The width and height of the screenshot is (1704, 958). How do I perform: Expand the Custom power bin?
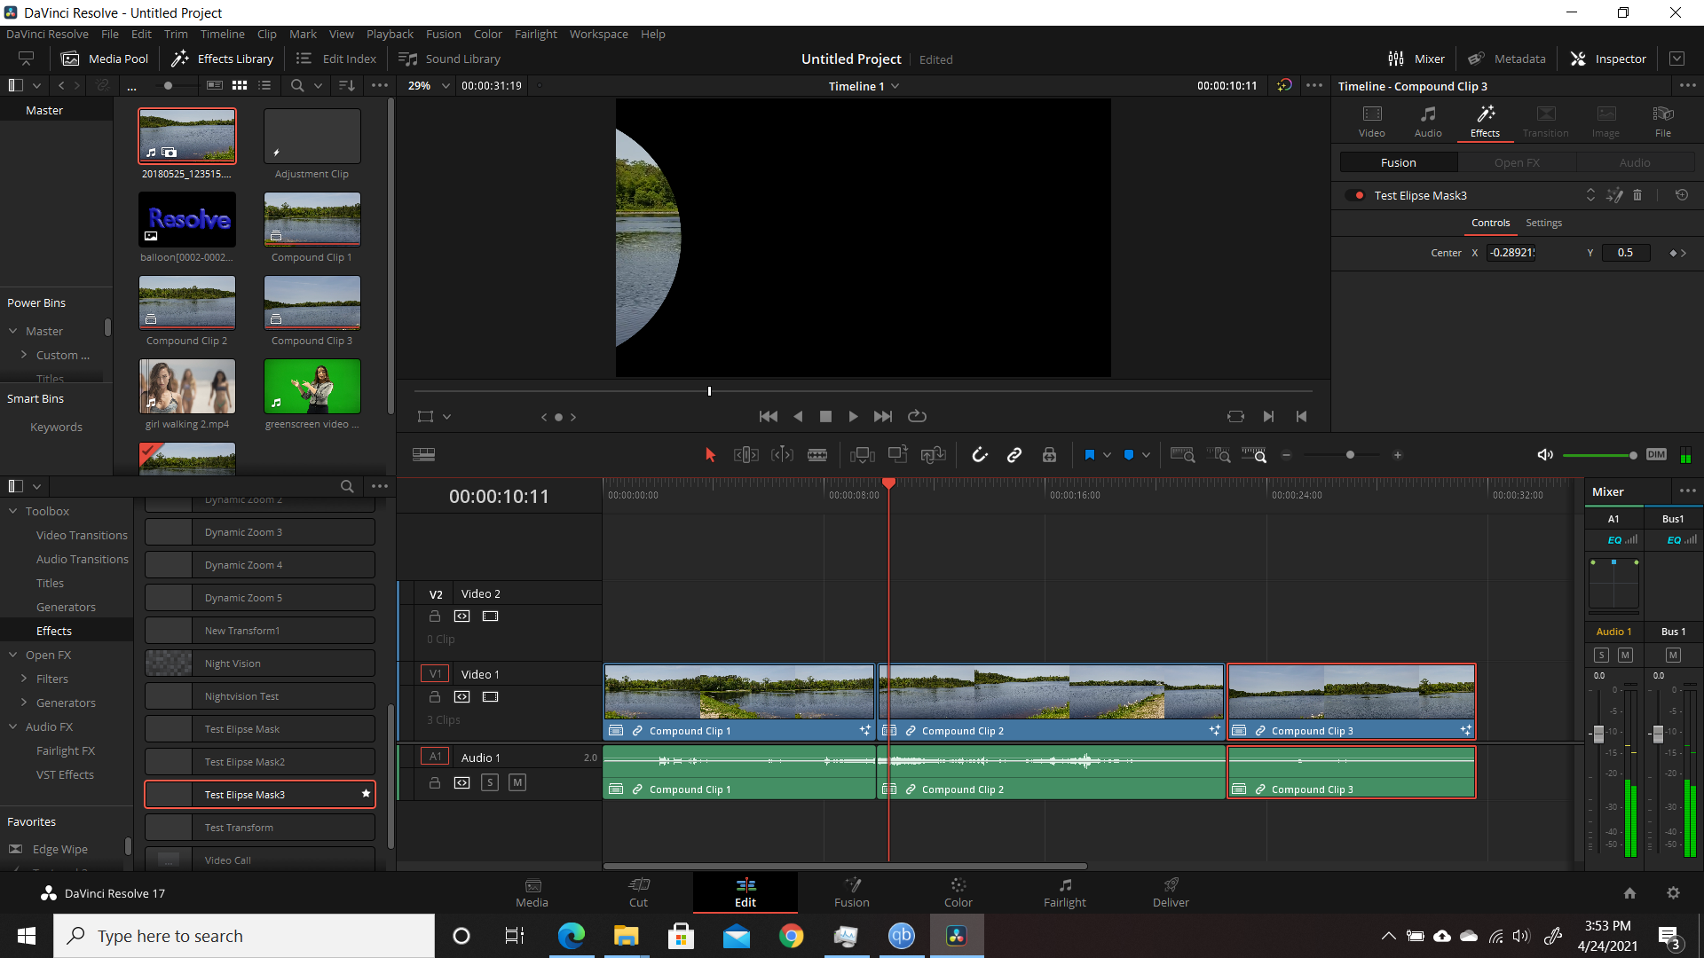click(x=24, y=356)
